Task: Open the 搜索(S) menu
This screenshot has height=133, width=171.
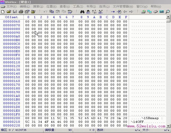Action: [38, 6]
